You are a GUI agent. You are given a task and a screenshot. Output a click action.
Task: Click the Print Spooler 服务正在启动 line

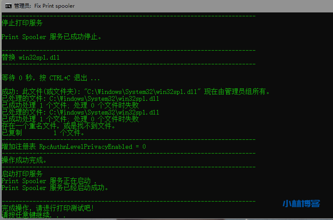(49, 181)
